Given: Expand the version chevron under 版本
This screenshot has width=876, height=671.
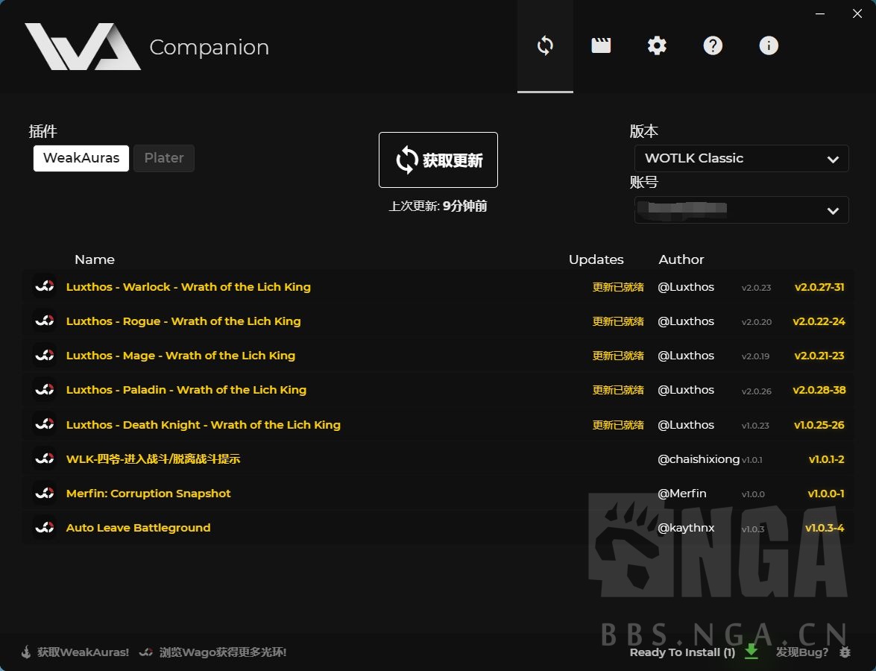Looking at the screenshot, I should click(833, 158).
